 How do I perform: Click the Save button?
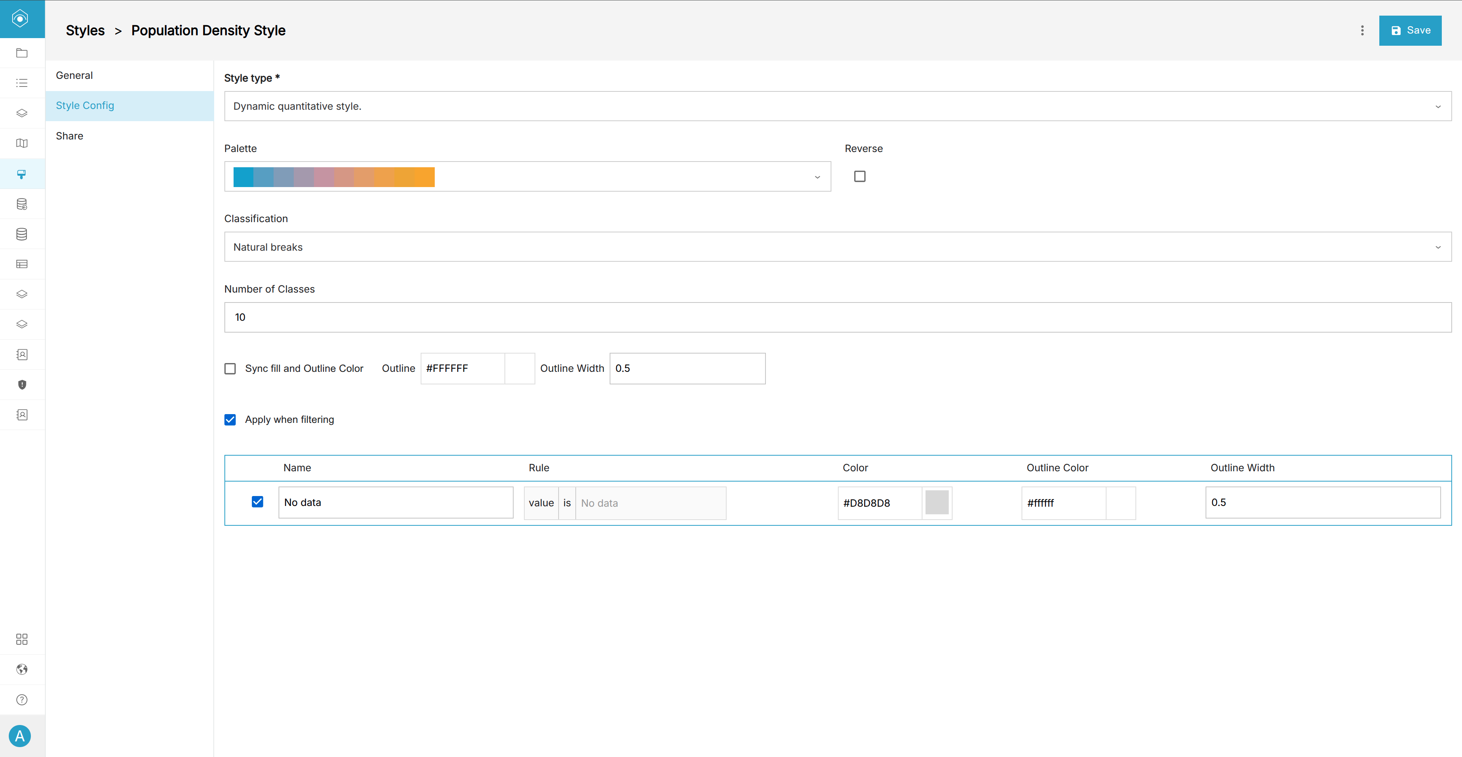(x=1410, y=30)
